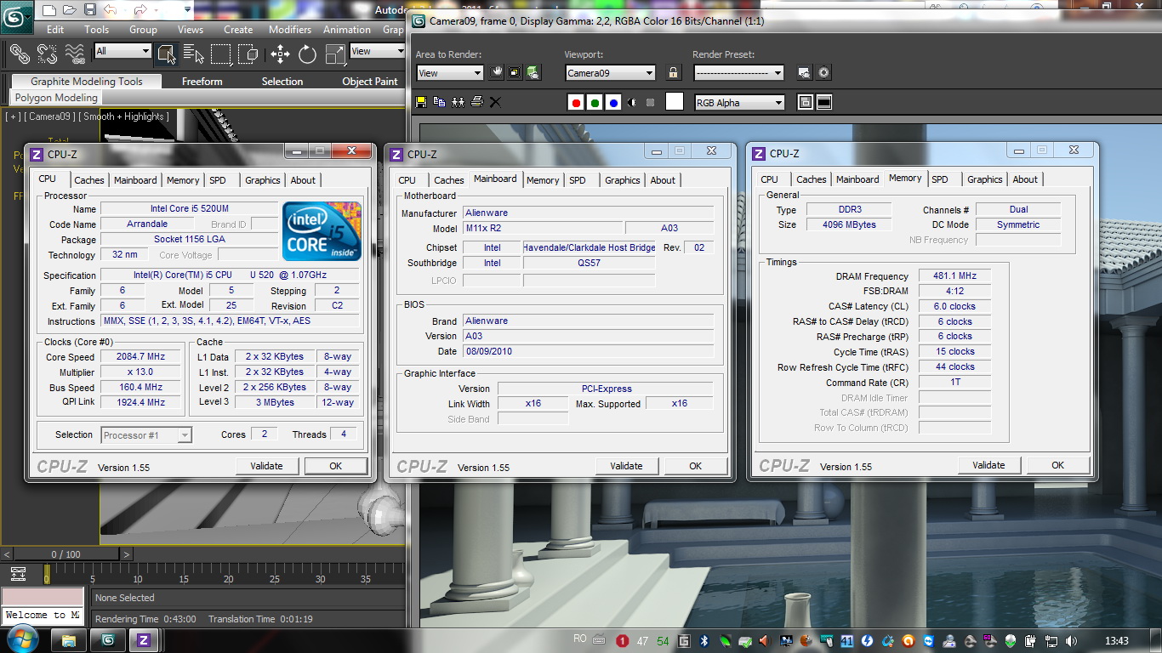Open Caches tab in the CPU-Z processor window
The width and height of the screenshot is (1162, 653).
pyautogui.click(x=89, y=180)
